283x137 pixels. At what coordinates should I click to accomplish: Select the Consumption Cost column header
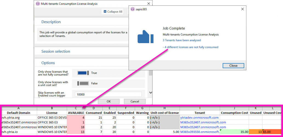[234, 113]
